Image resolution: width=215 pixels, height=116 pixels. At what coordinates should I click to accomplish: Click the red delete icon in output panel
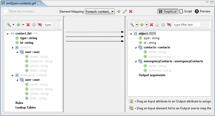point(151,25)
